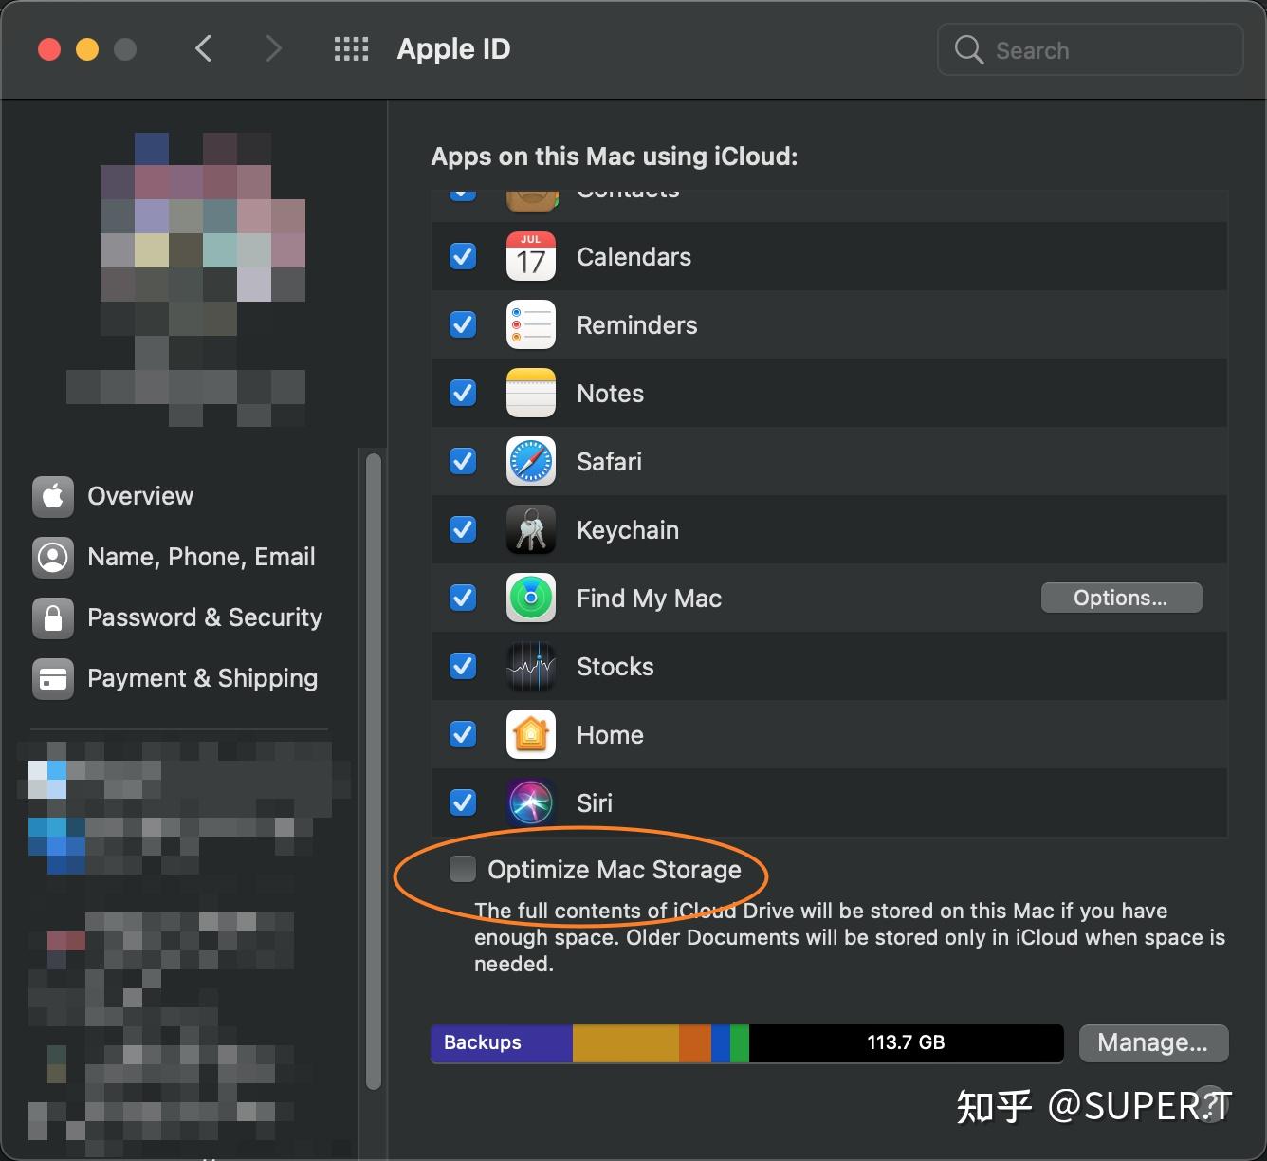Click the Stocks label text

click(615, 667)
